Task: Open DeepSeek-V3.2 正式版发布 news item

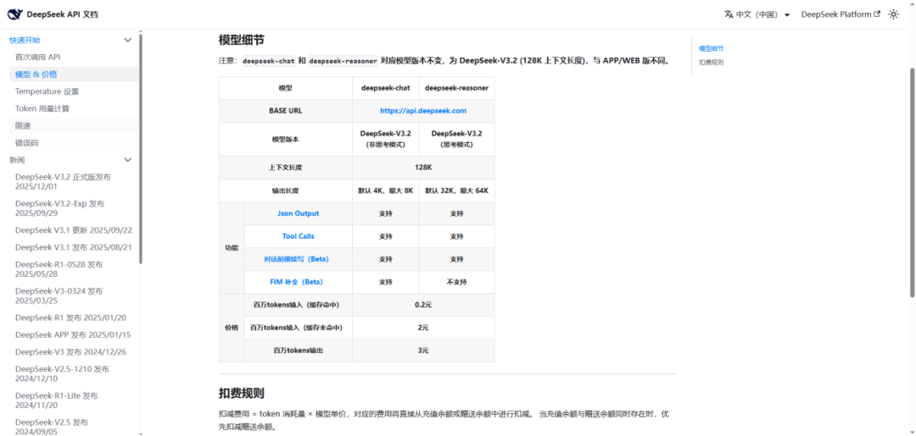Action: click(63, 181)
